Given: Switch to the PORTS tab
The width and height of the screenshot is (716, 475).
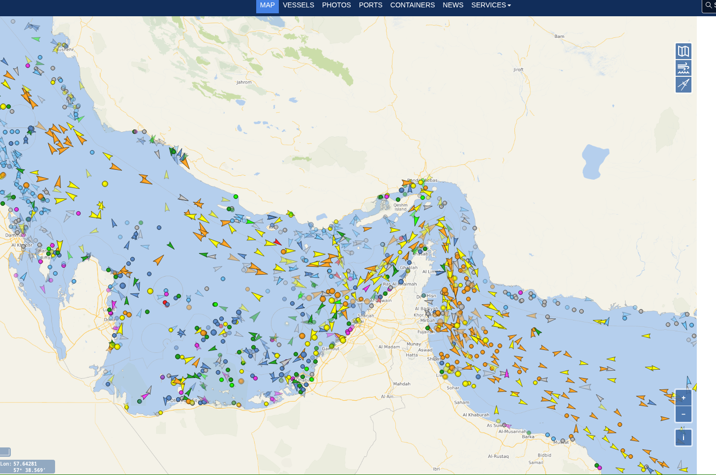Looking at the screenshot, I should tap(370, 5).
